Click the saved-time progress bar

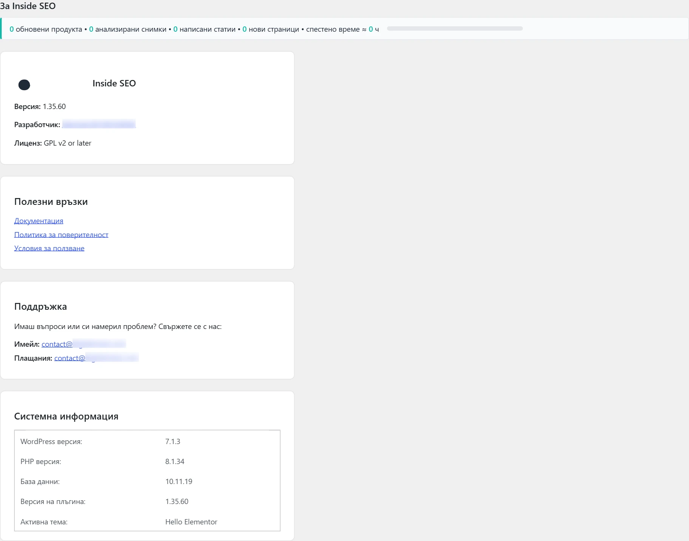[455, 29]
